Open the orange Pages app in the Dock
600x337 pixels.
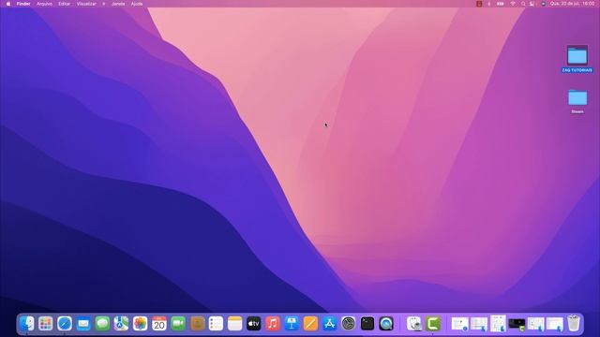click(x=310, y=324)
